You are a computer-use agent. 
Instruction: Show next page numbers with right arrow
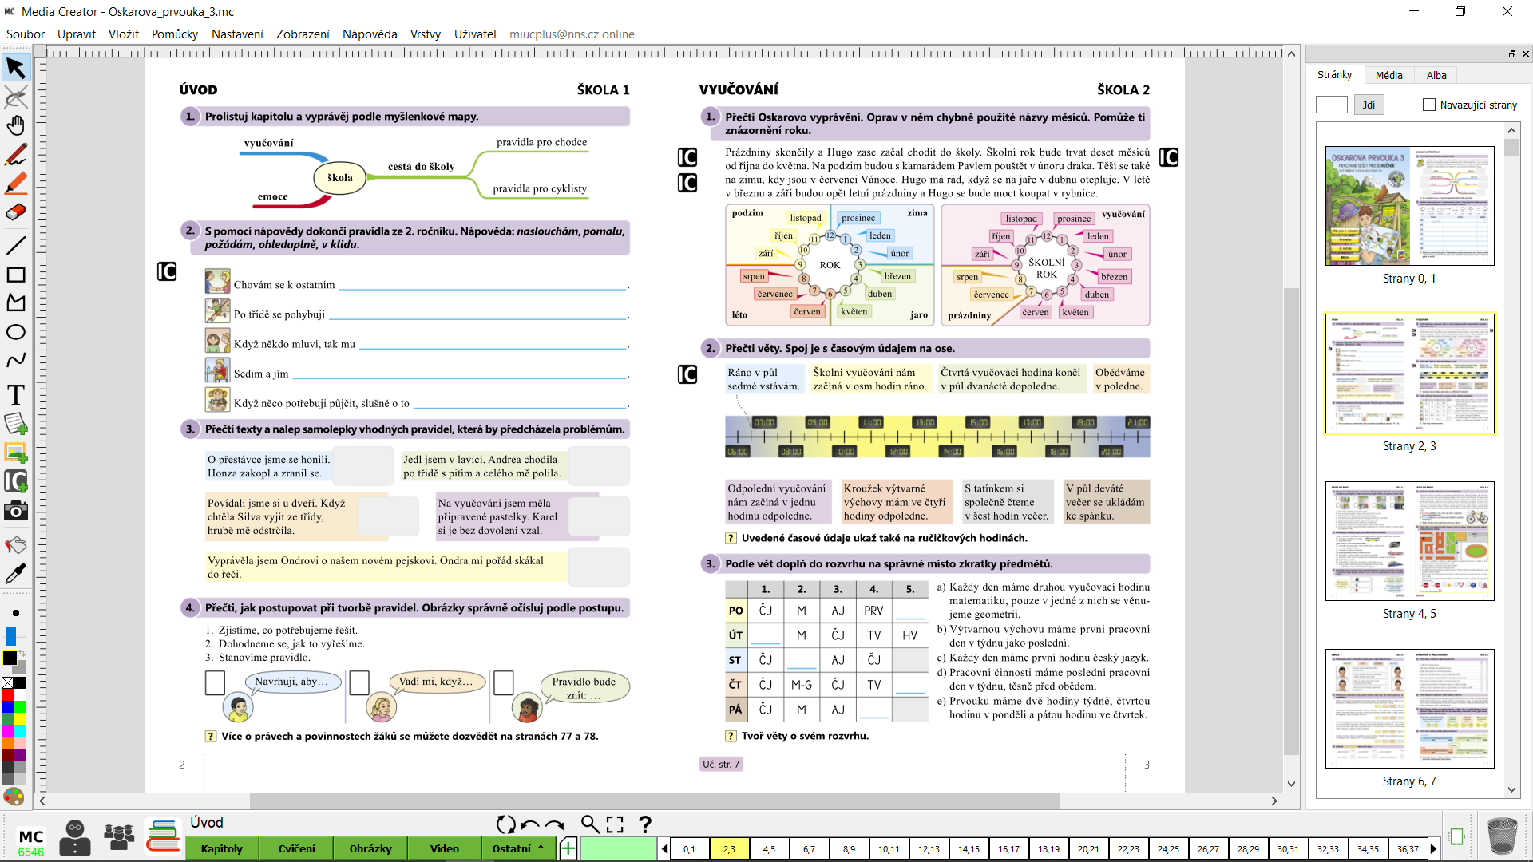tap(1434, 849)
